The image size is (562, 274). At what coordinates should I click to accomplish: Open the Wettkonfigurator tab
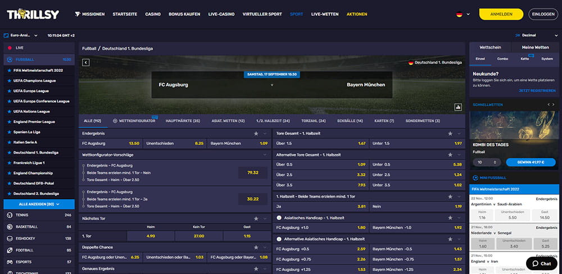(x=134, y=121)
